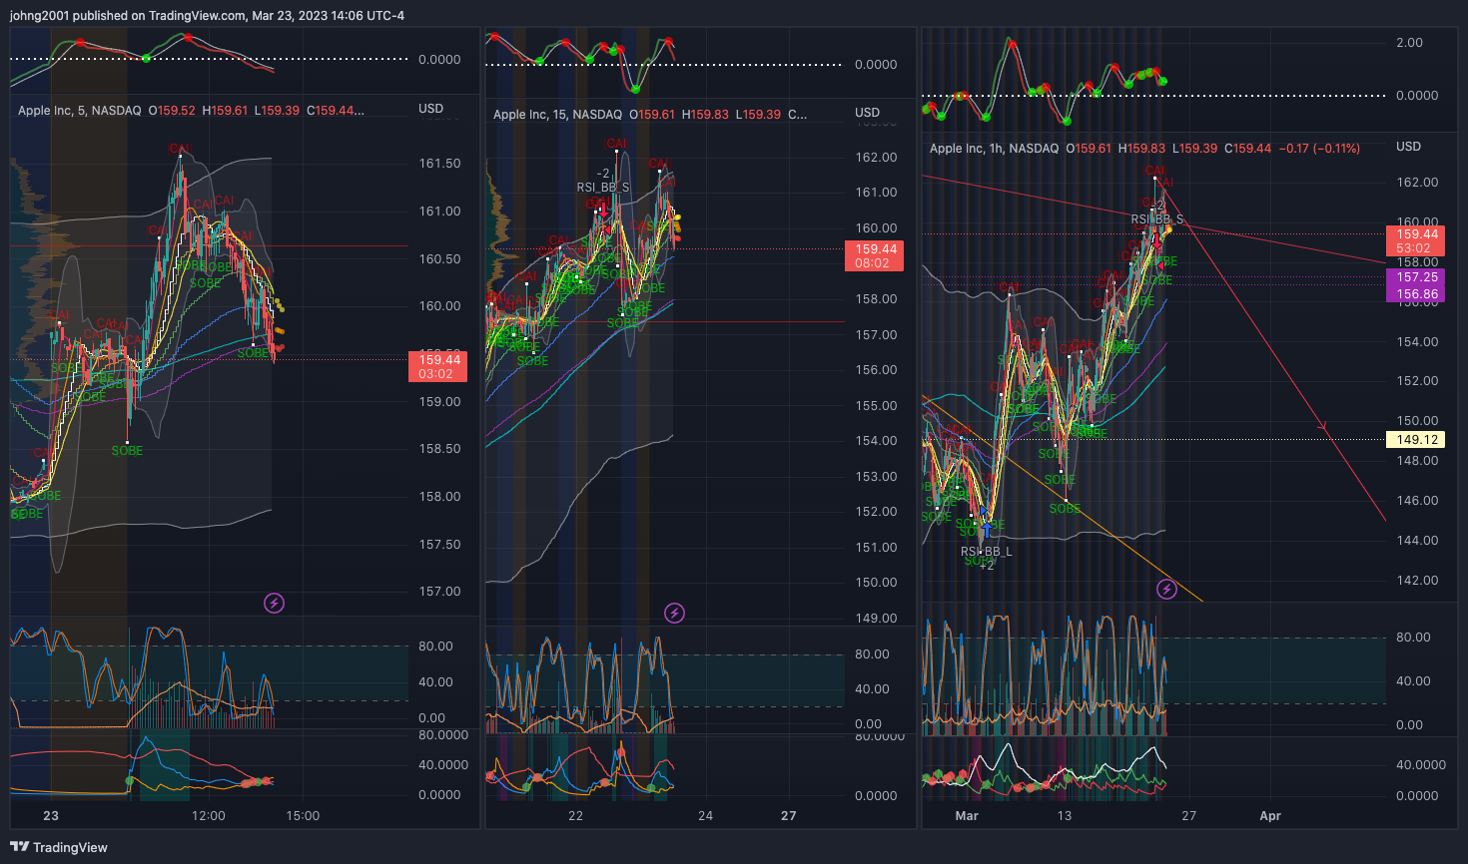Click 161.50 on the 5-minute price axis
Image resolution: width=1468 pixels, height=864 pixels.
pos(439,164)
